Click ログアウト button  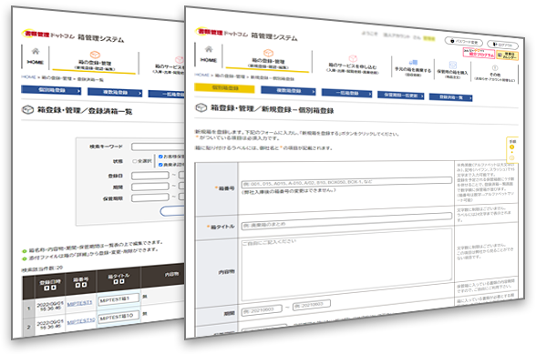(502, 45)
